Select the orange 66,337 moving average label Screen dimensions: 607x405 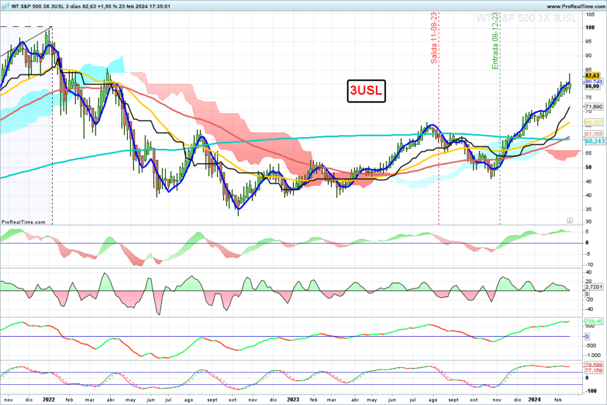[593, 122]
